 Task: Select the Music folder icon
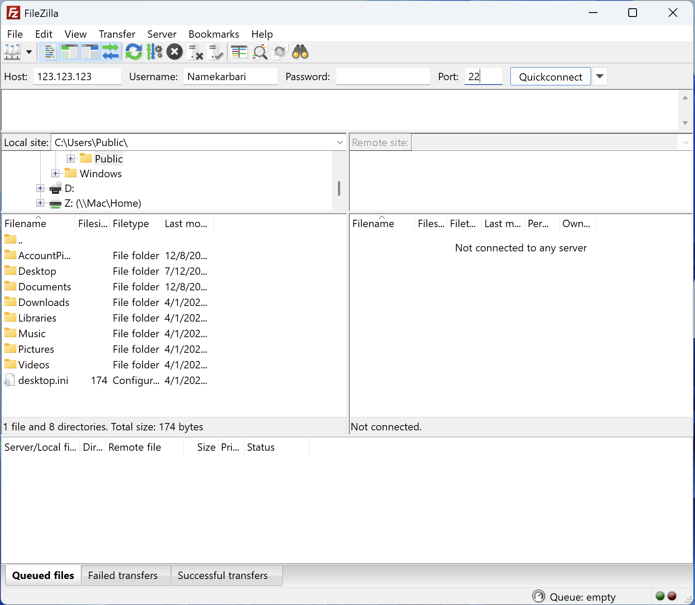pyautogui.click(x=10, y=333)
